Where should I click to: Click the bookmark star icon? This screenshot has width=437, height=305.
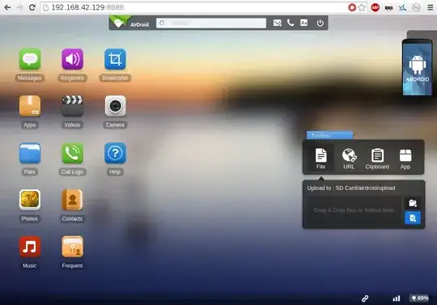click(362, 7)
